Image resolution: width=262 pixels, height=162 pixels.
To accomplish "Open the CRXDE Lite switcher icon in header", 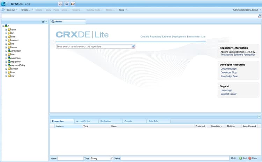I will pyautogui.click(x=60, y=4).
